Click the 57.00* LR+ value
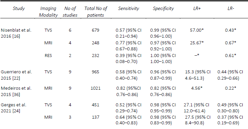248x129 pixels. coord(197,30)
